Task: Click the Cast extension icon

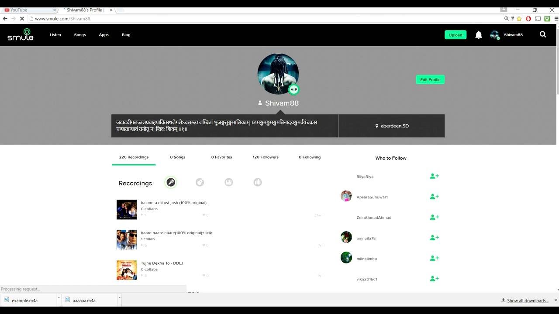Action: (x=538, y=19)
